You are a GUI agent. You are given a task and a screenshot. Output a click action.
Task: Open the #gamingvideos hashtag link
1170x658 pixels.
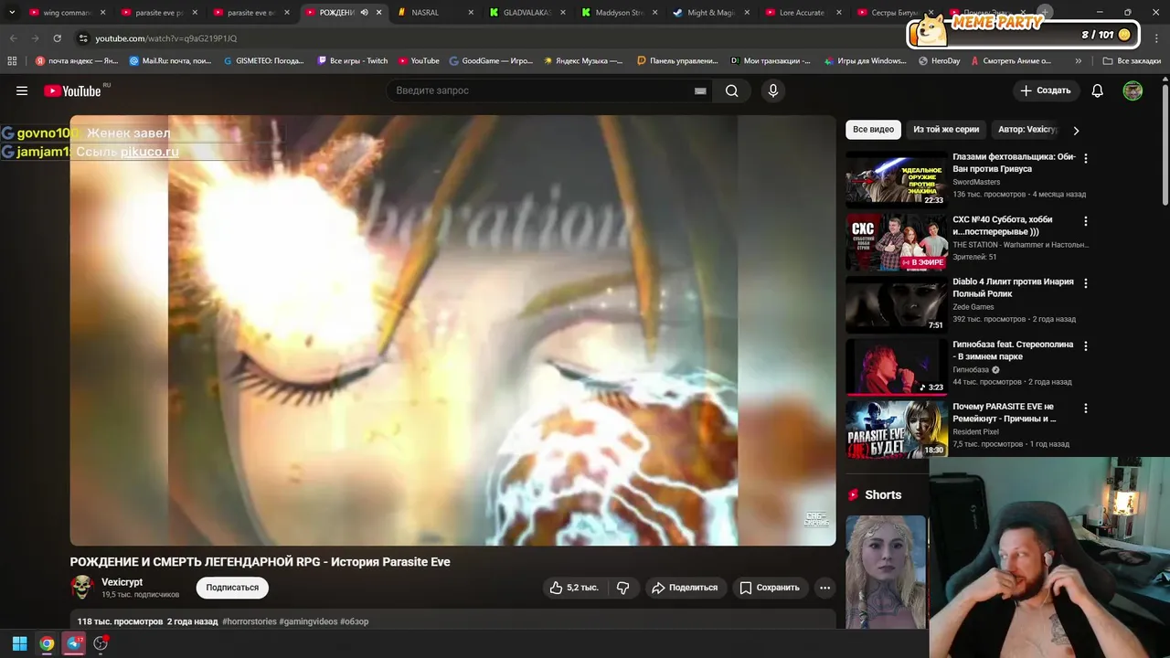pyautogui.click(x=308, y=621)
